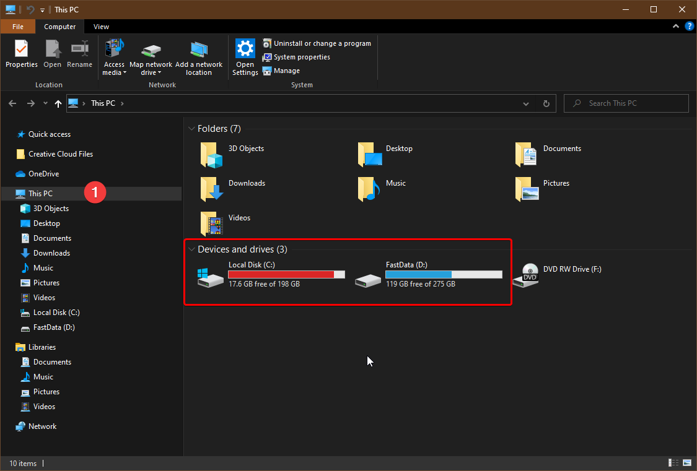
Task: Select the Pictures folder icon
Action: [527, 189]
